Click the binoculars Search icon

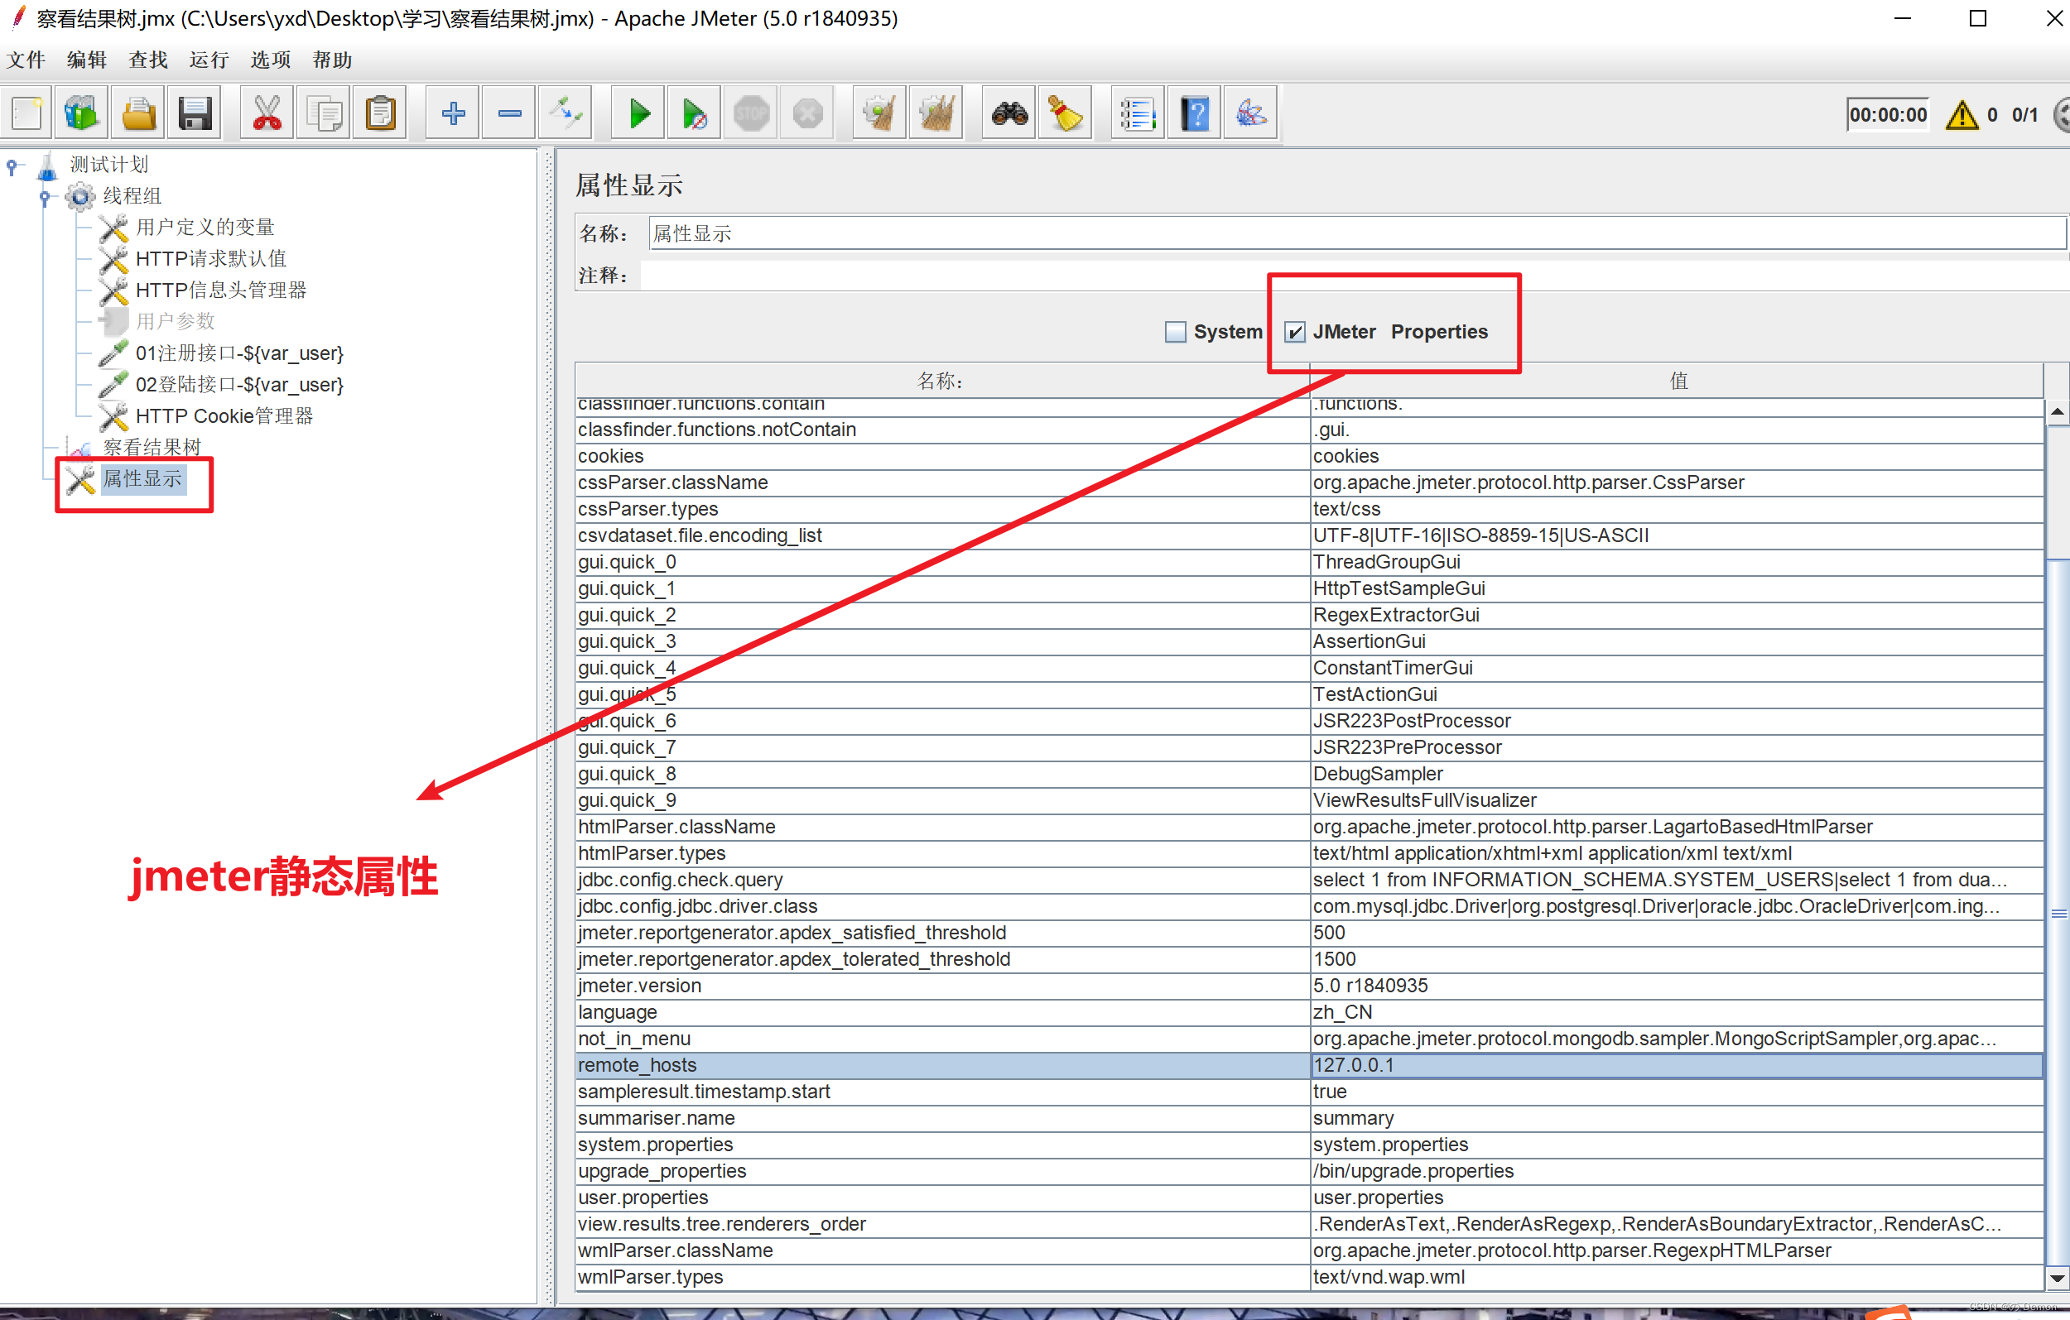pyautogui.click(x=1009, y=113)
